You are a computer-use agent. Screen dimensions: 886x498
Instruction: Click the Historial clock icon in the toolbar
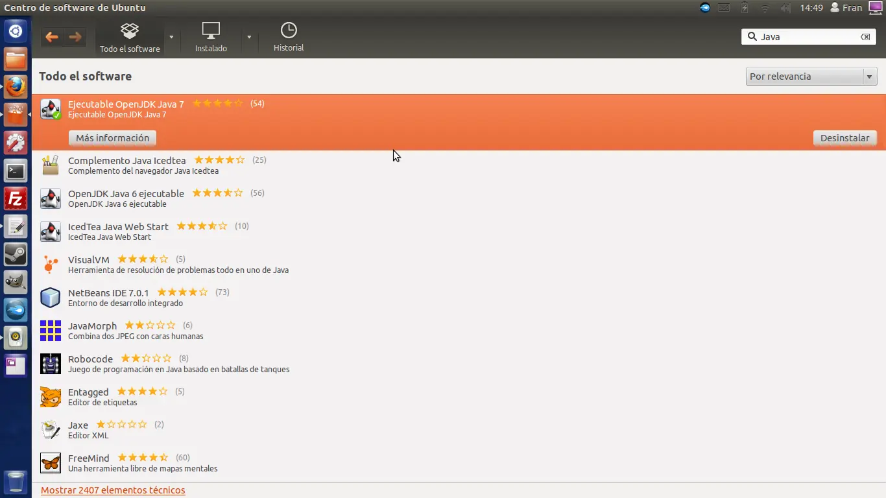288,31
